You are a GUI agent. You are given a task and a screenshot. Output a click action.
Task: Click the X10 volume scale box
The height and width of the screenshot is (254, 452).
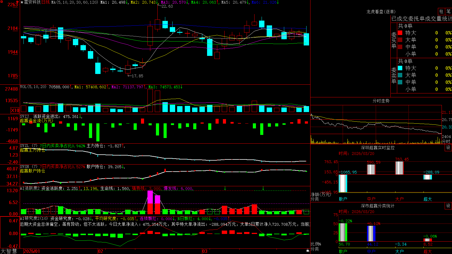point(15,110)
